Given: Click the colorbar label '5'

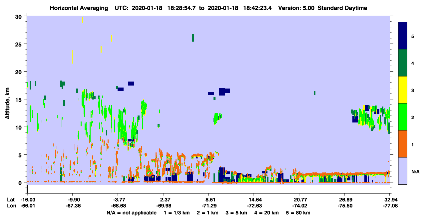Looking at the screenshot, I should [x=412, y=36].
